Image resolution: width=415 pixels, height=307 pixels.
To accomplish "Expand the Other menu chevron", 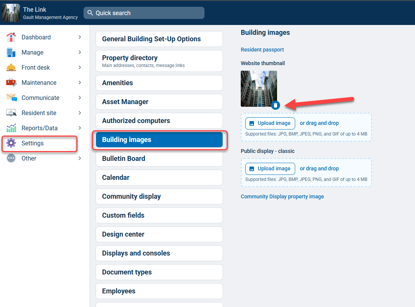I will pyautogui.click(x=80, y=158).
